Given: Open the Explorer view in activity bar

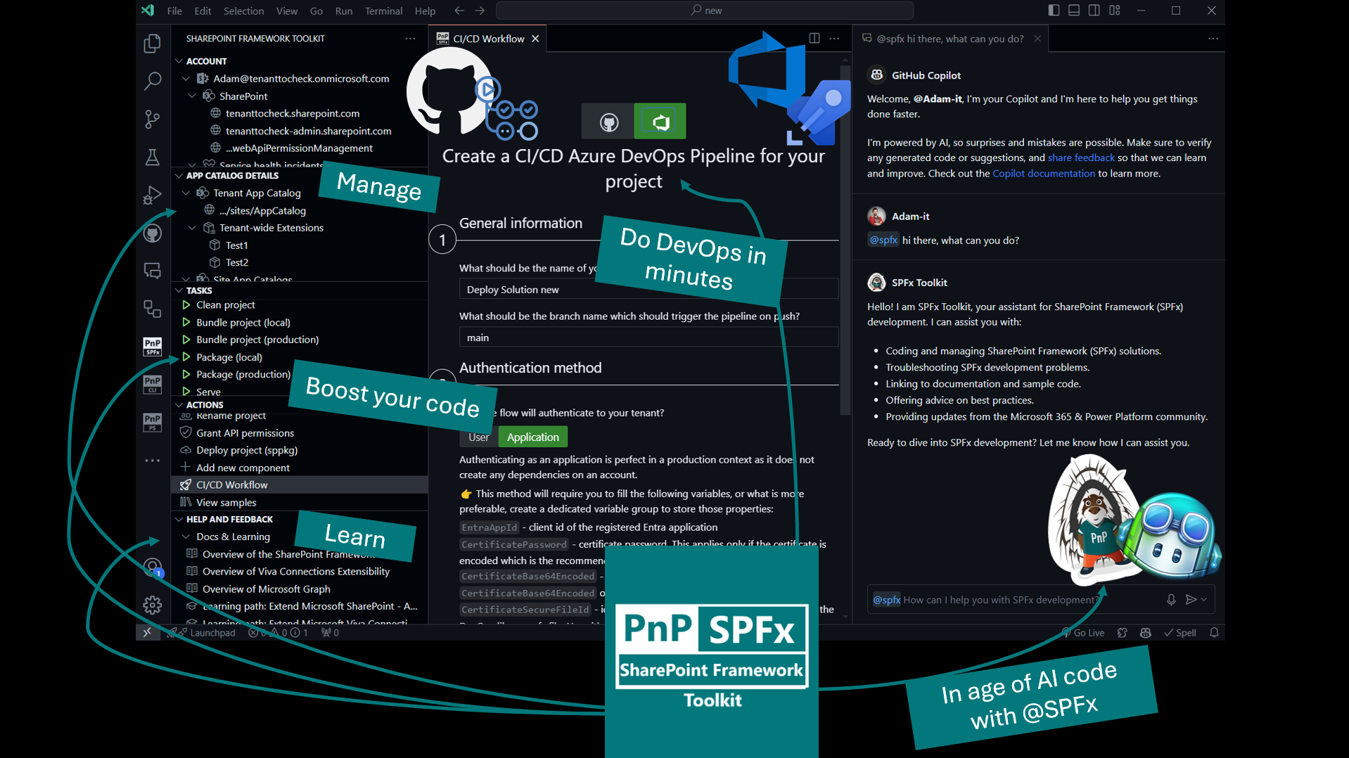Looking at the screenshot, I should click(x=152, y=44).
